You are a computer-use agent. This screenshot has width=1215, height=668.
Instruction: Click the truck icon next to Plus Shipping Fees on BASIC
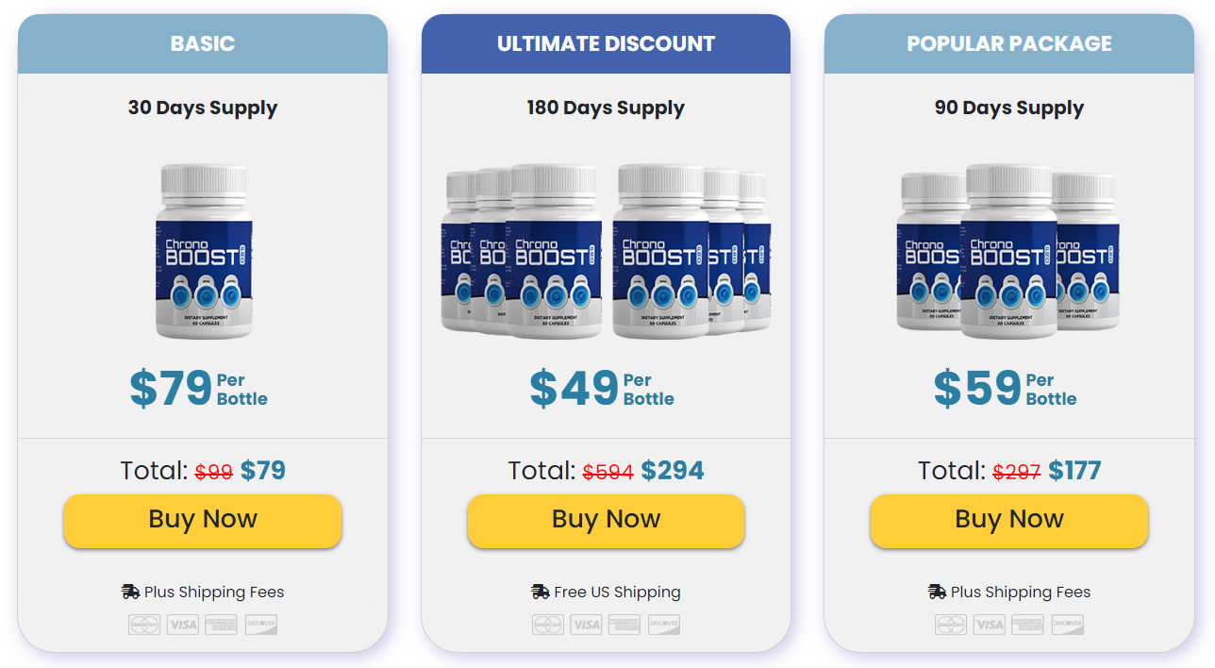pos(129,592)
